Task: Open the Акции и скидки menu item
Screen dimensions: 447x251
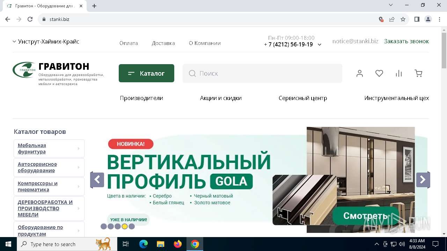Action: (221, 98)
